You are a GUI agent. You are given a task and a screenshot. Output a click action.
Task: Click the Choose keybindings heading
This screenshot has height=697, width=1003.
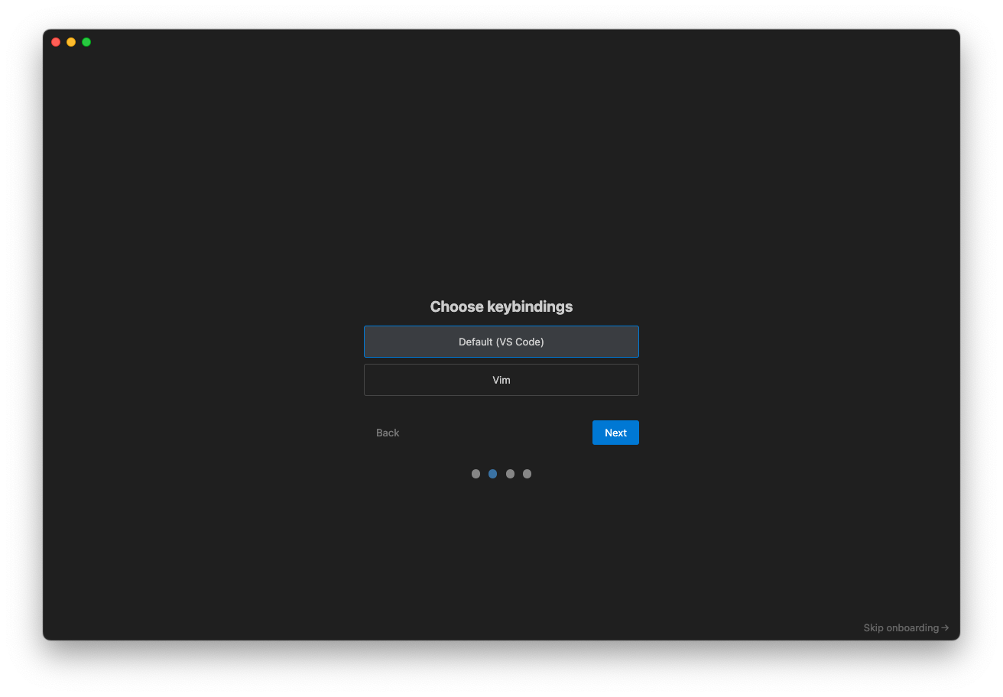point(501,306)
